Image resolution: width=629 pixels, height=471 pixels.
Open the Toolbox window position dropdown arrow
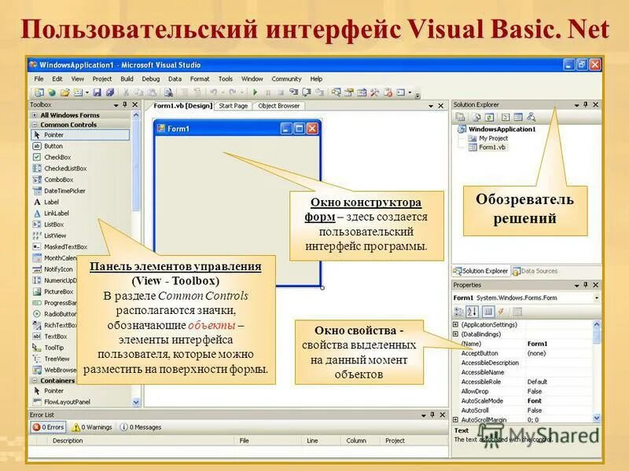point(116,105)
